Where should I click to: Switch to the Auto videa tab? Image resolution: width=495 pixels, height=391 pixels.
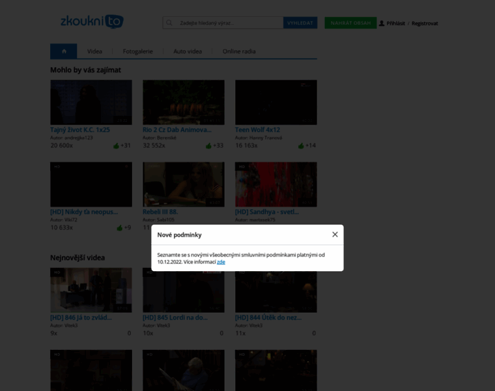(188, 51)
